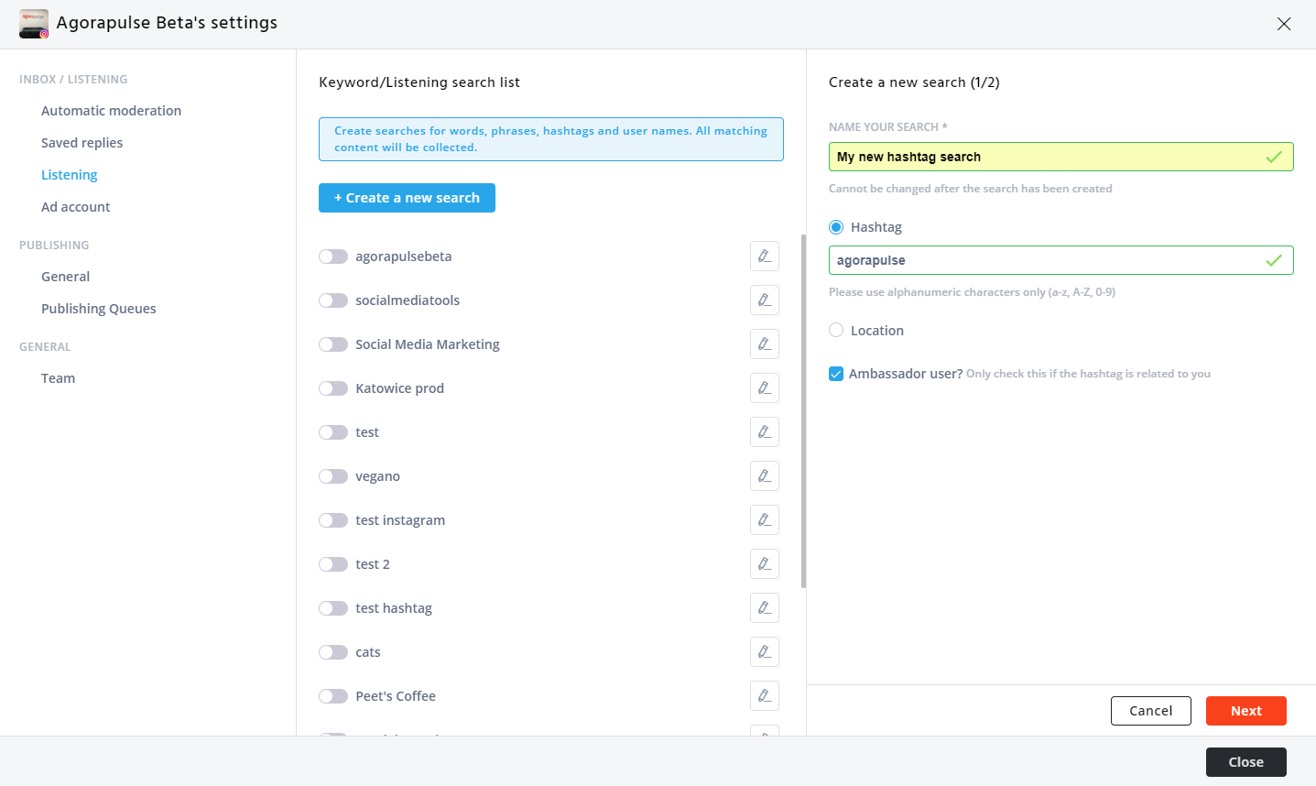Select the Location radio option
This screenshot has width=1316, height=786.
pos(836,330)
